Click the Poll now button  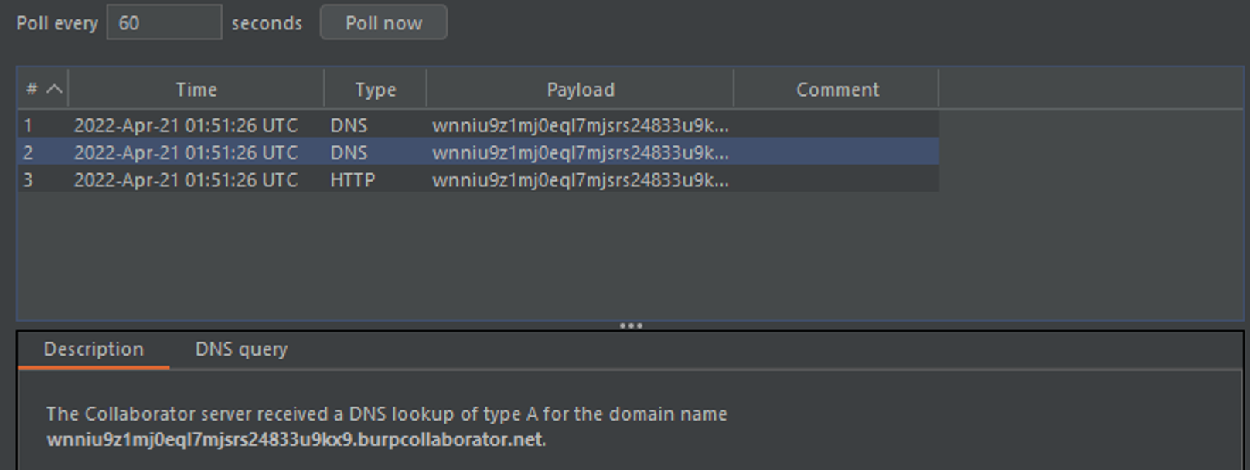[x=383, y=23]
